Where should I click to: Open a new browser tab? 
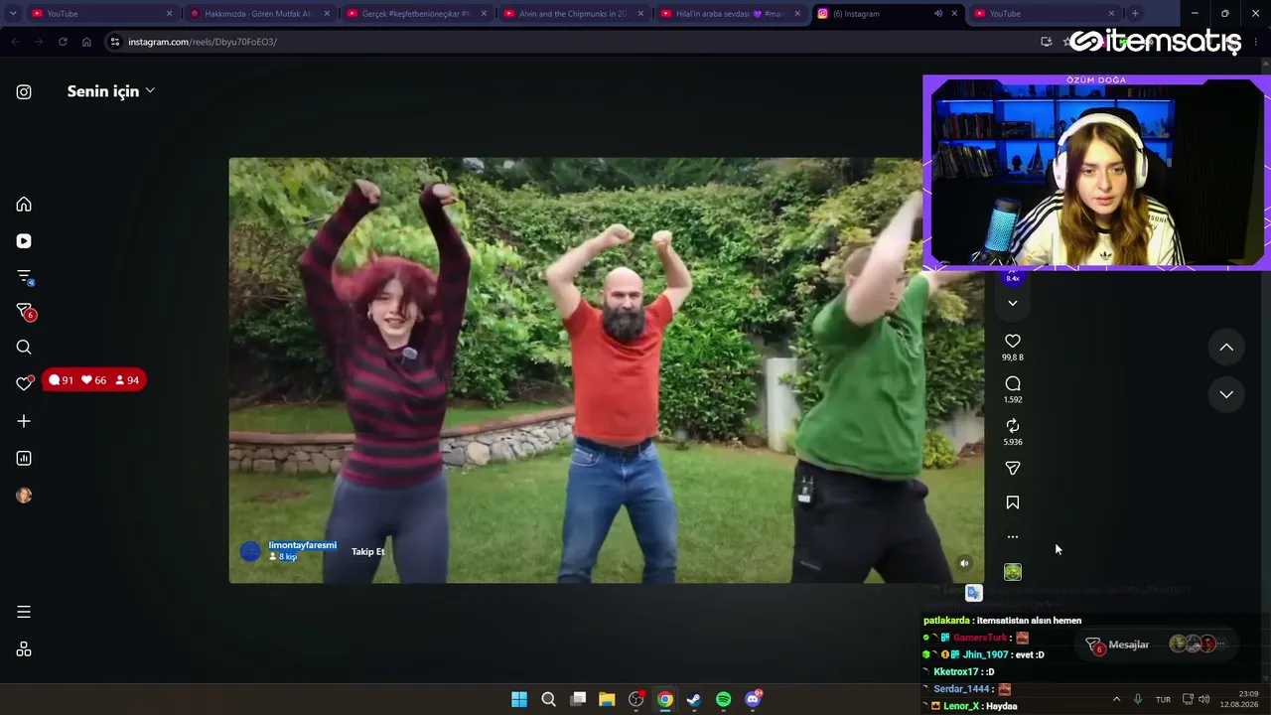[x=1135, y=14]
